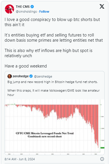Click zerohedge's blue verified badge

click(x=31, y=76)
